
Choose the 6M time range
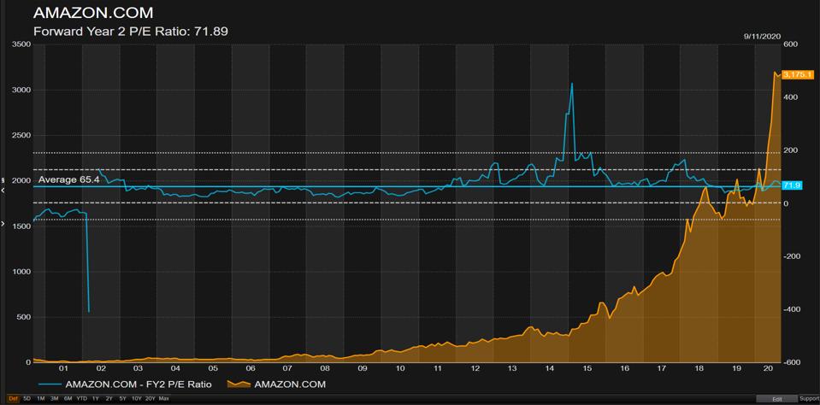(68, 399)
